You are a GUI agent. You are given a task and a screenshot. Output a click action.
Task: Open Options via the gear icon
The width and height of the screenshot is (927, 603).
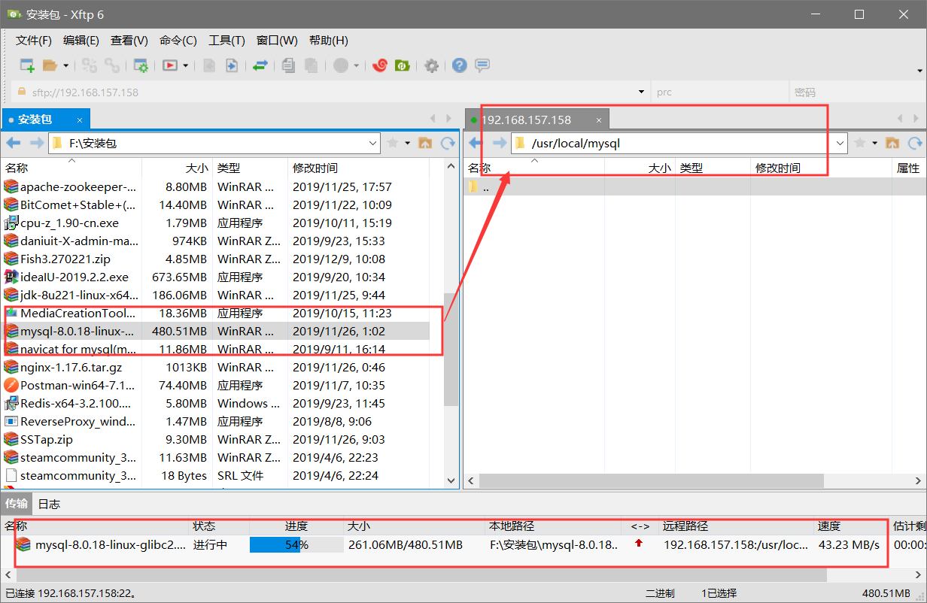431,65
